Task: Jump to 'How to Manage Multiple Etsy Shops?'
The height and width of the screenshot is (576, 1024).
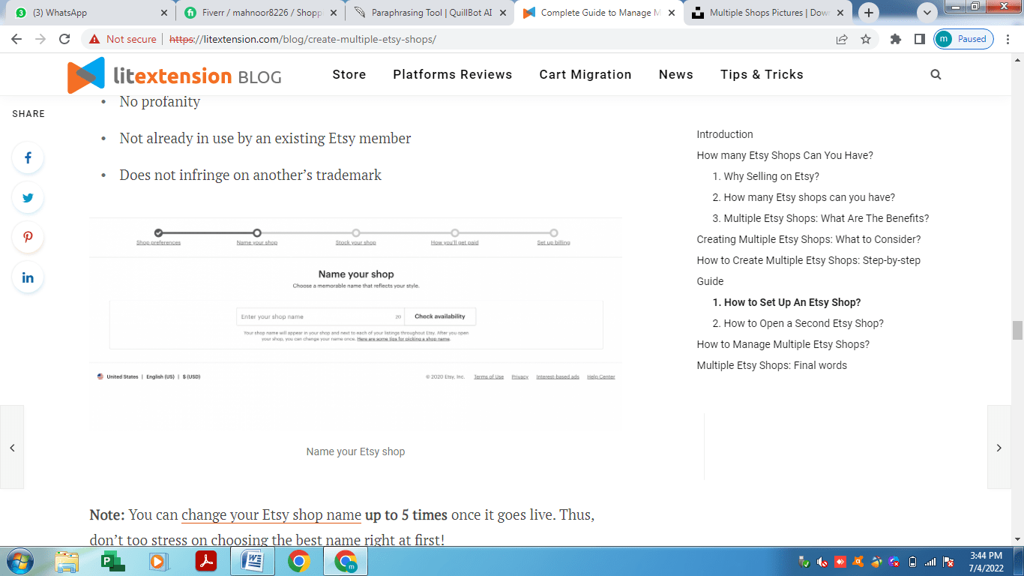Action: (x=783, y=344)
